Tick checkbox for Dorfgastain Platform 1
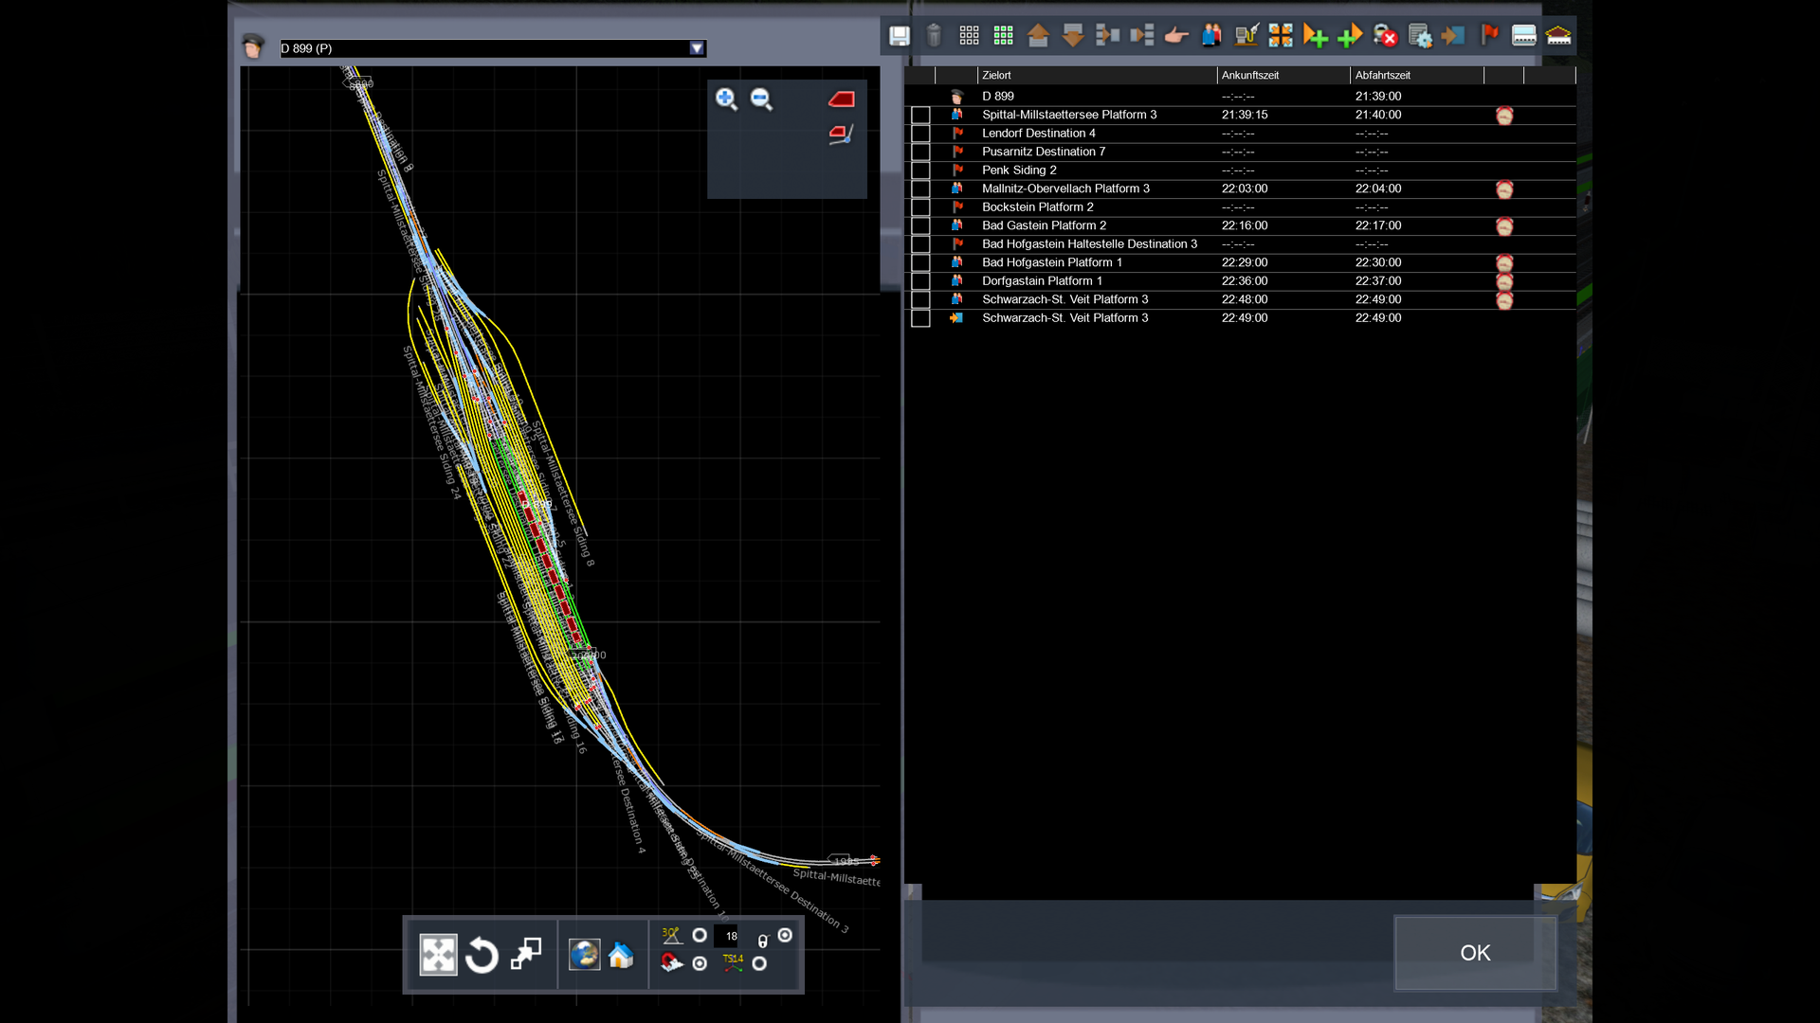 tap(920, 281)
